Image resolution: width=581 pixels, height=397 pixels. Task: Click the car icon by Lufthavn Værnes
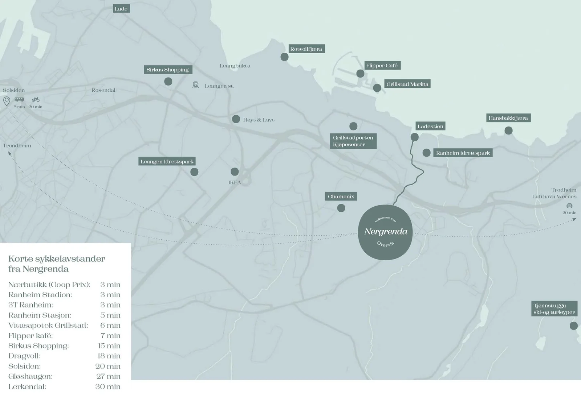tap(569, 206)
